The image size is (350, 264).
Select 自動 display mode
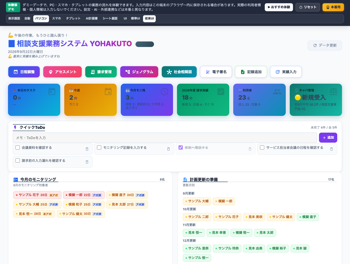click(27, 19)
